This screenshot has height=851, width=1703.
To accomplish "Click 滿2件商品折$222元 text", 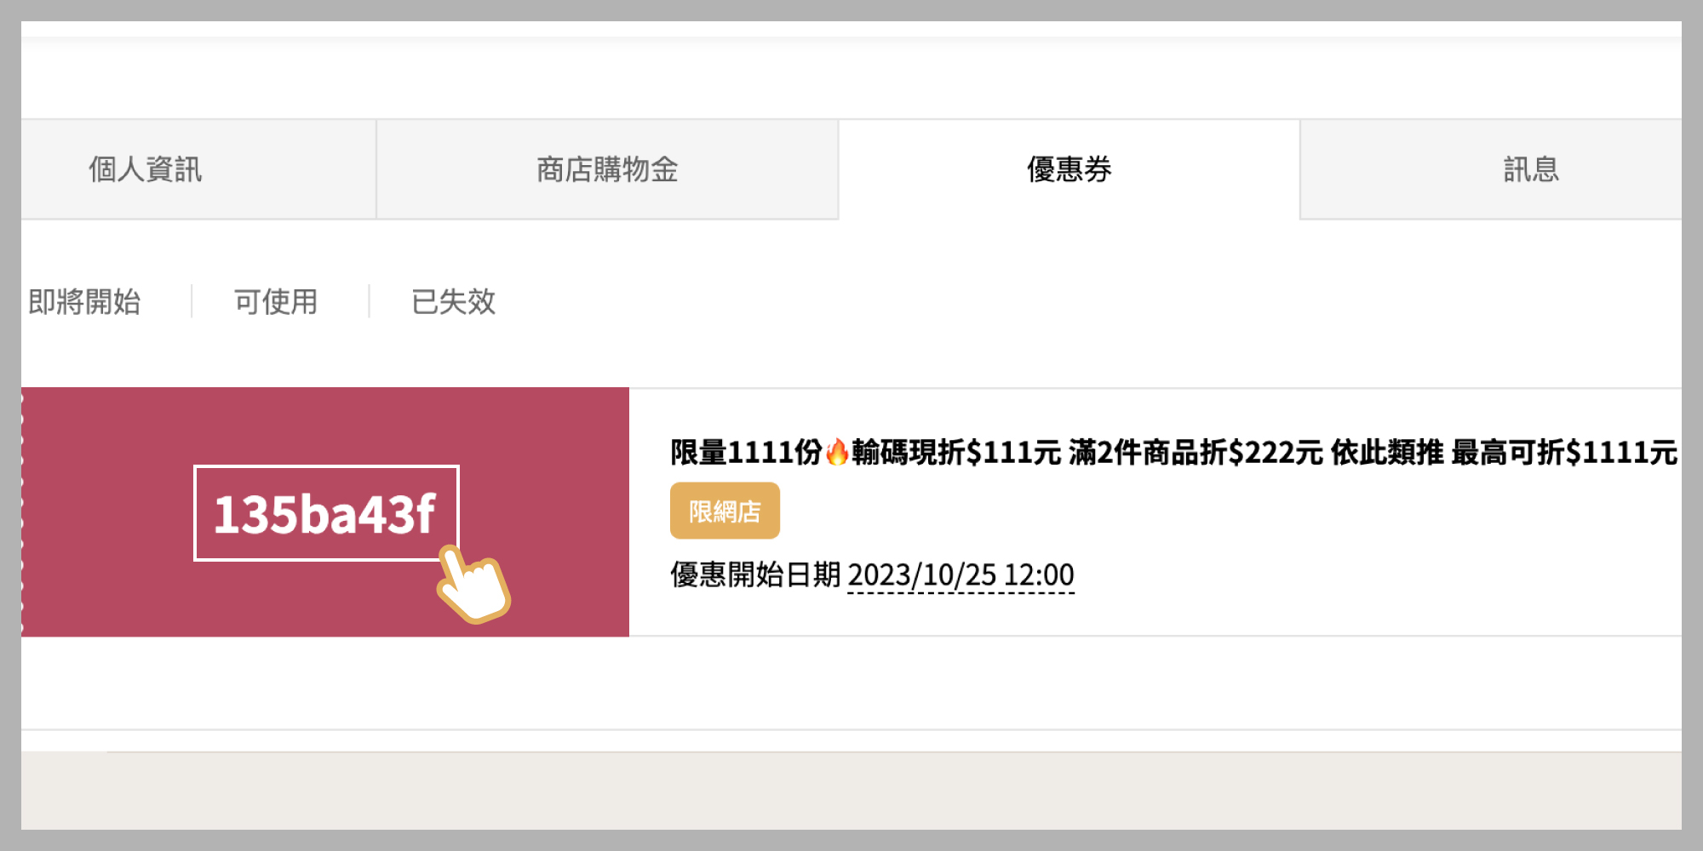I will [1196, 452].
